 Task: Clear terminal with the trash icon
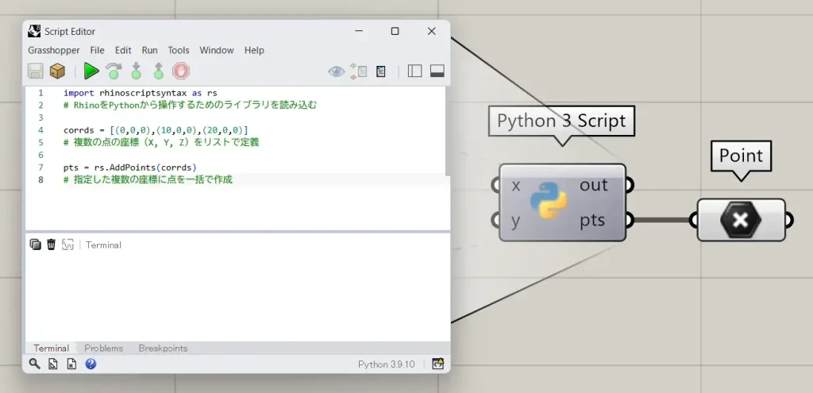pos(51,245)
